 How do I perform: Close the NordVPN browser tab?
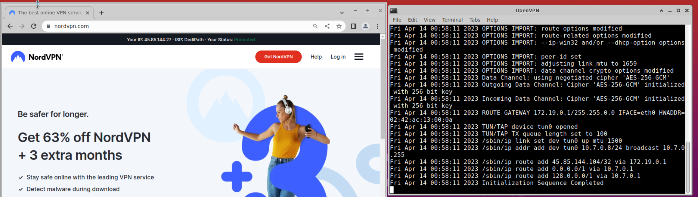click(x=87, y=13)
